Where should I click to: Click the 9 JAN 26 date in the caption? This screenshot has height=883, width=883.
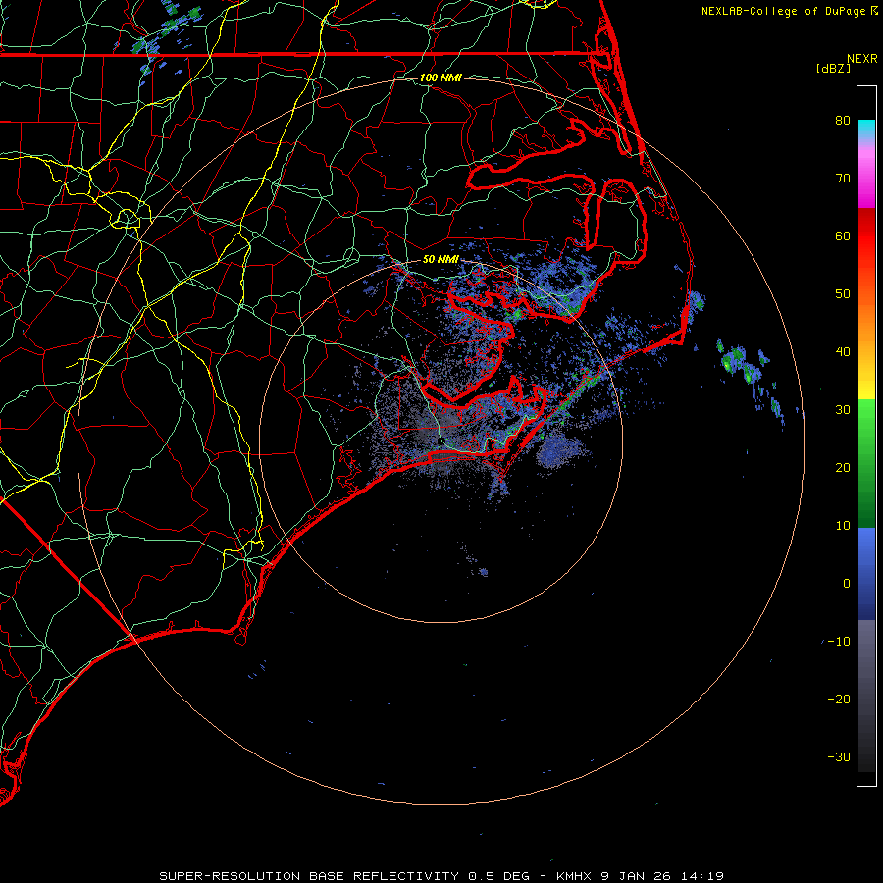(637, 876)
